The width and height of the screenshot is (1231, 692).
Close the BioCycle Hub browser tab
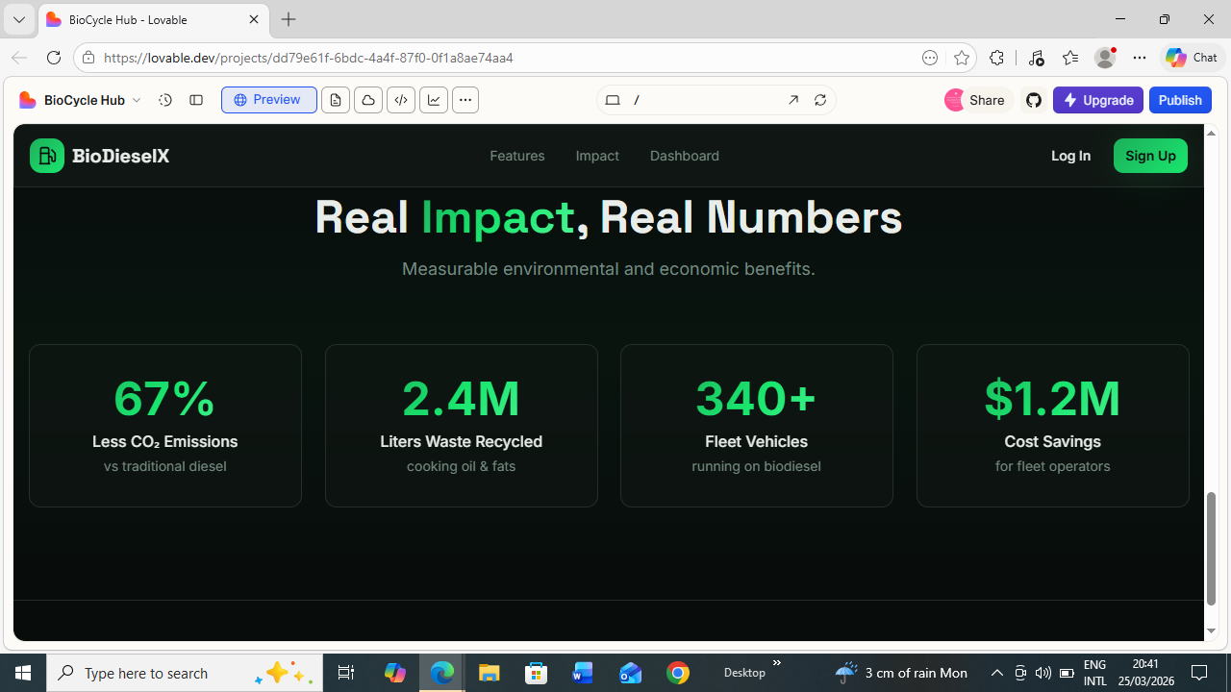[254, 19]
